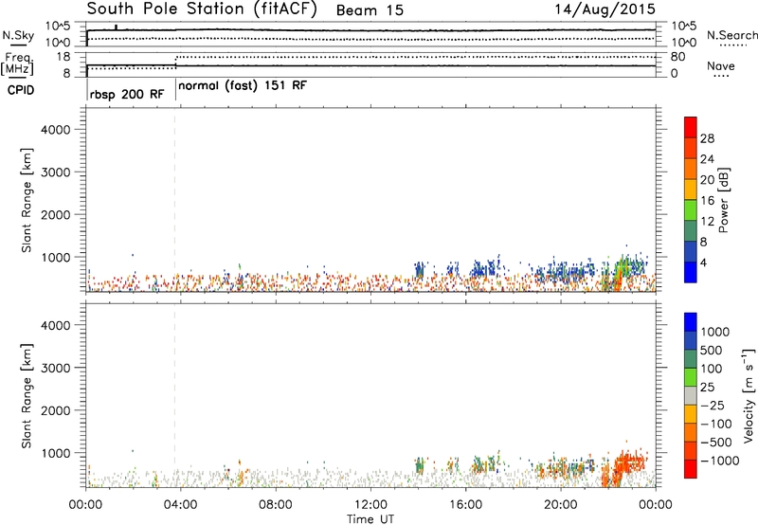This screenshot has height=525, width=758.
Task: Click the Time UT axis title
Action: pos(370,519)
